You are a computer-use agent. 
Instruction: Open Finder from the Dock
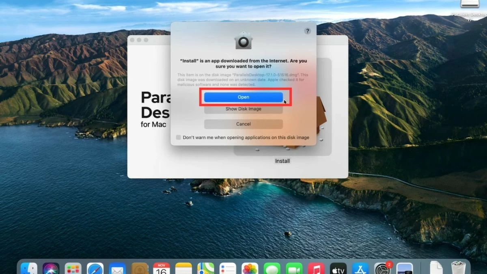(x=28, y=268)
